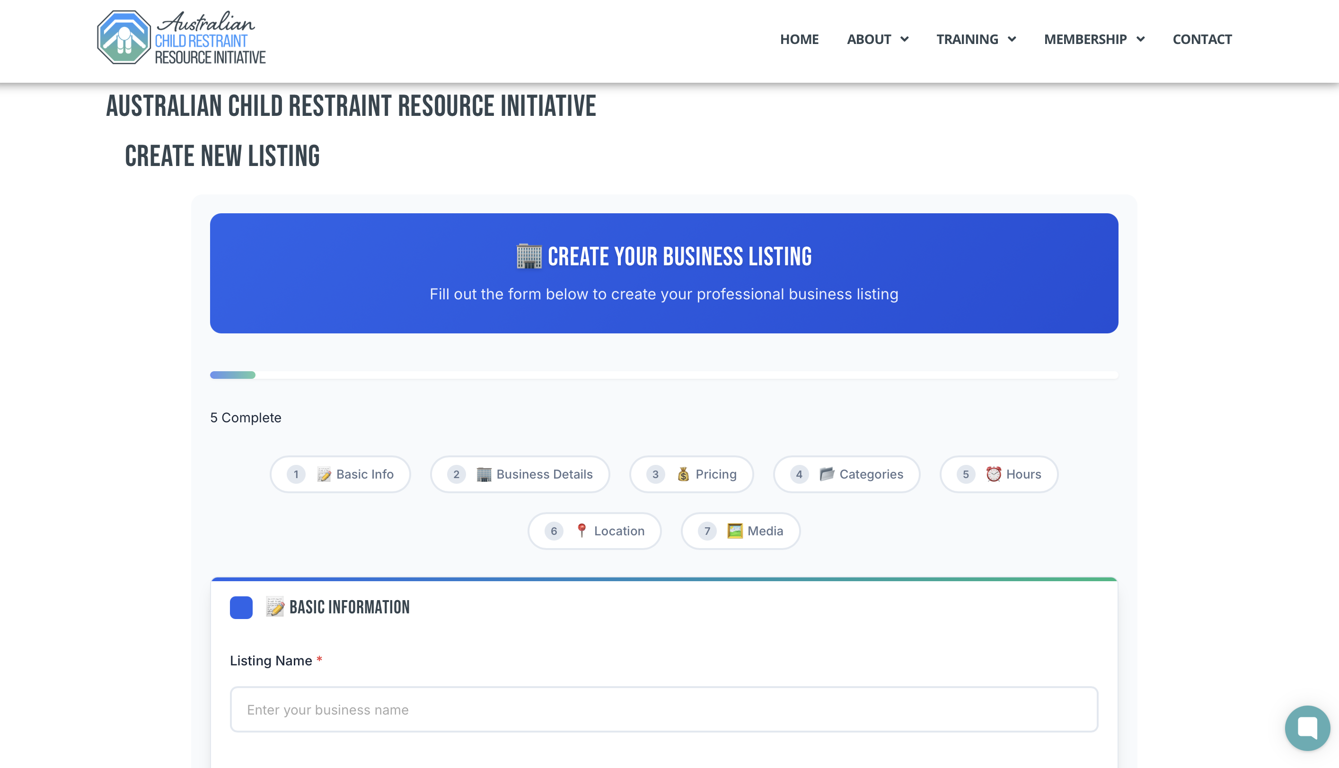Expand the About menu chevron

tap(904, 40)
